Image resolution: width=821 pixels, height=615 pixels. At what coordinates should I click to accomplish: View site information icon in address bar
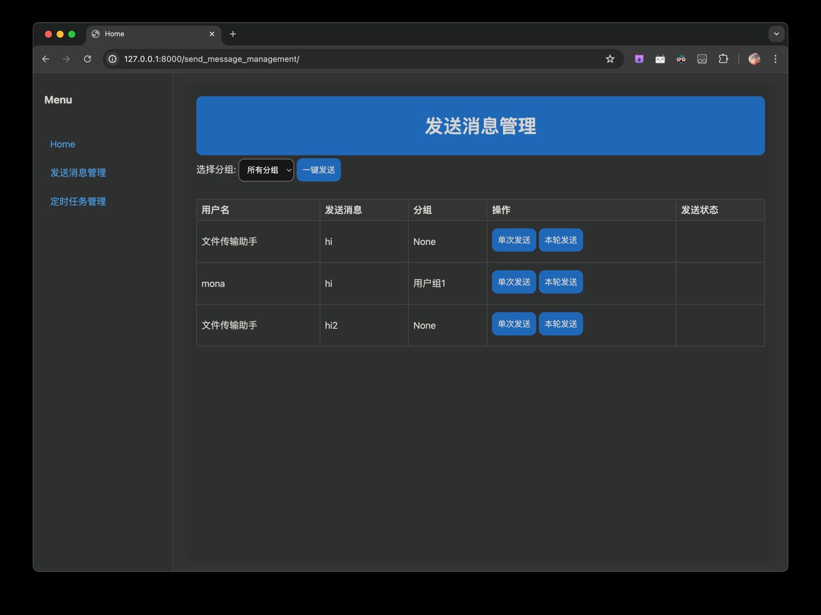pos(113,59)
